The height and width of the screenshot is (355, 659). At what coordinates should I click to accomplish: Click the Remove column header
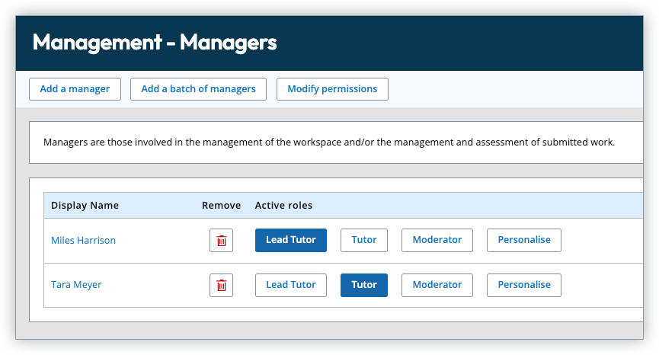[x=221, y=206]
